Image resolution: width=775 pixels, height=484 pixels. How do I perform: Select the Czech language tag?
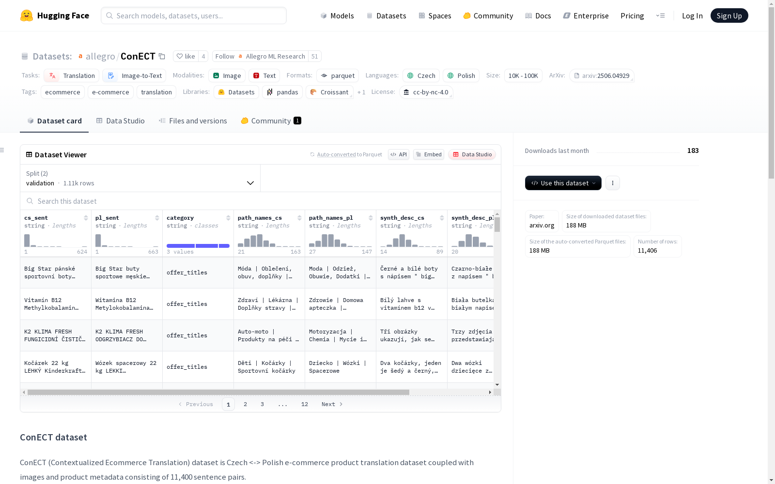(x=421, y=76)
